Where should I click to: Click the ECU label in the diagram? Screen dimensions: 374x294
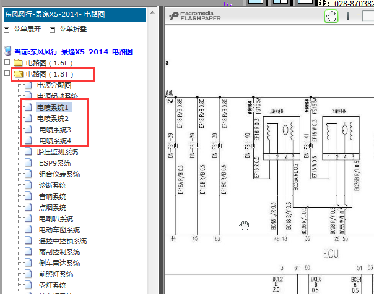click(x=331, y=254)
